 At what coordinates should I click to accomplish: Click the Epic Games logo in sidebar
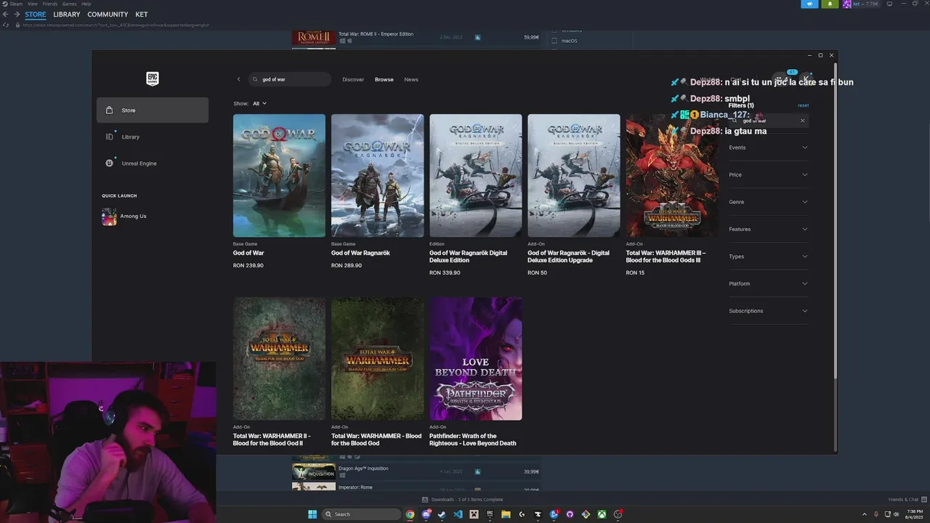[x=152, y=78]
